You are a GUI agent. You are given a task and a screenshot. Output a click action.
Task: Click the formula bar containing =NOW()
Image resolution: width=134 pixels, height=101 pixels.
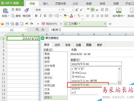pos(91,30)
